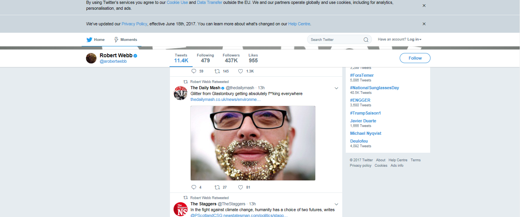Click the #ENGGER trend

360,100
